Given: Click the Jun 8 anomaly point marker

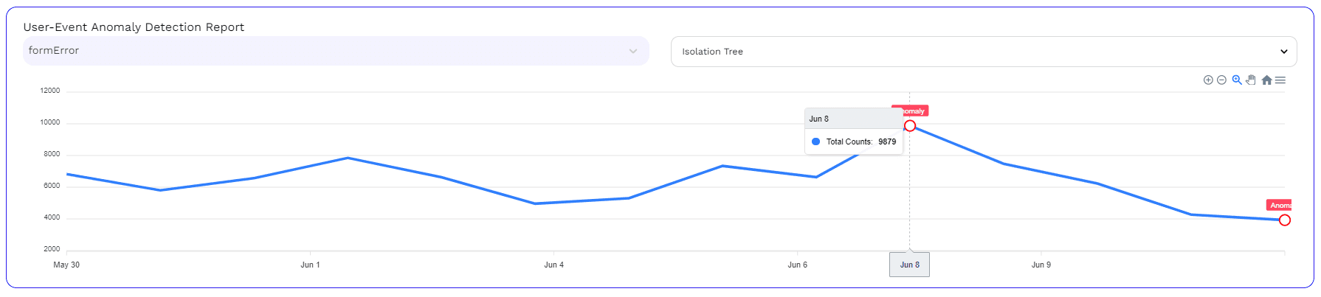Looking at the screenshot, I should pyautogui.click(x=910, y=126).
